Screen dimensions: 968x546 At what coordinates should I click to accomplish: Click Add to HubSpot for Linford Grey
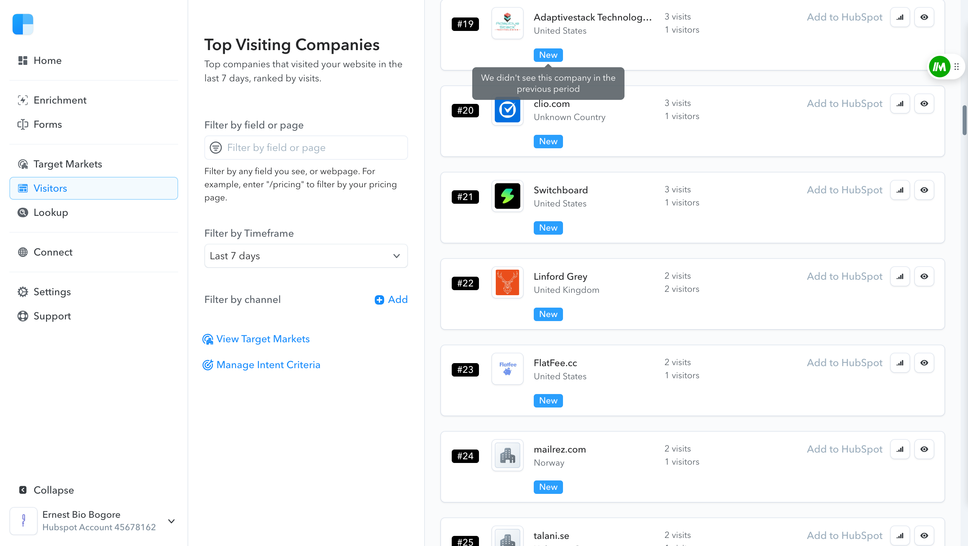click(844, 276)
